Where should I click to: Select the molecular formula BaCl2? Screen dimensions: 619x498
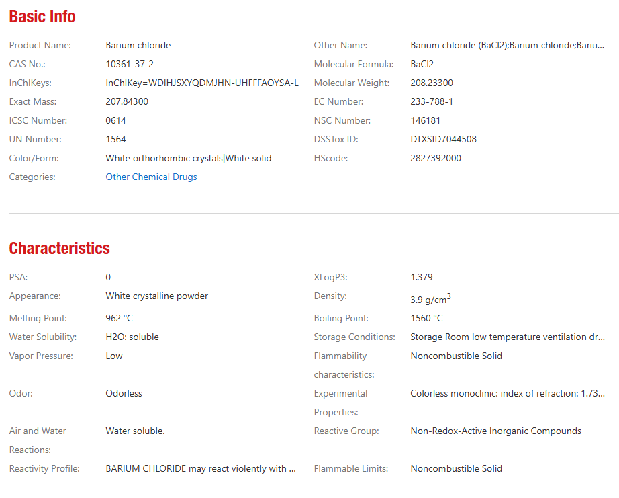coord(422,64)
